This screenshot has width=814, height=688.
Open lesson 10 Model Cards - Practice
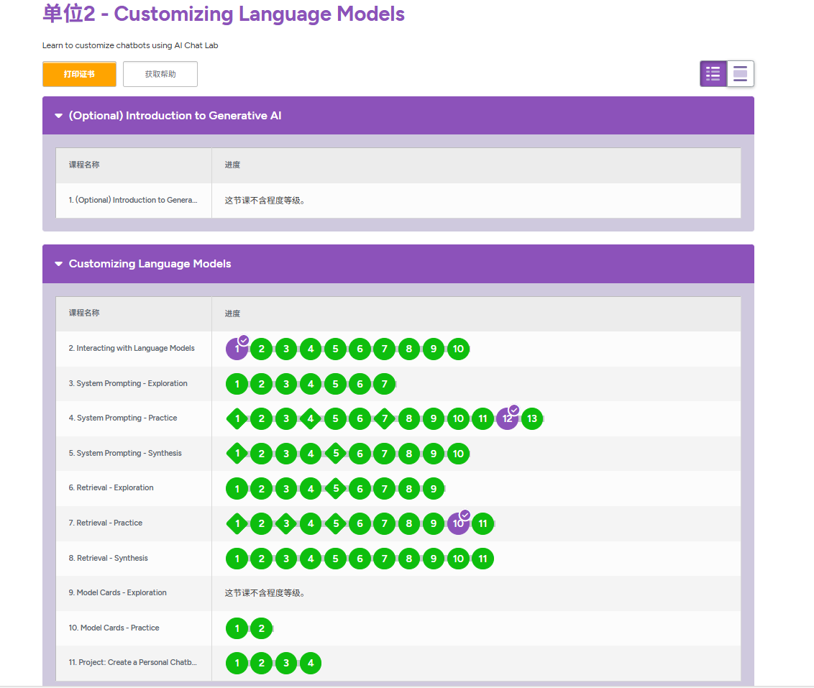coord(114,628)
